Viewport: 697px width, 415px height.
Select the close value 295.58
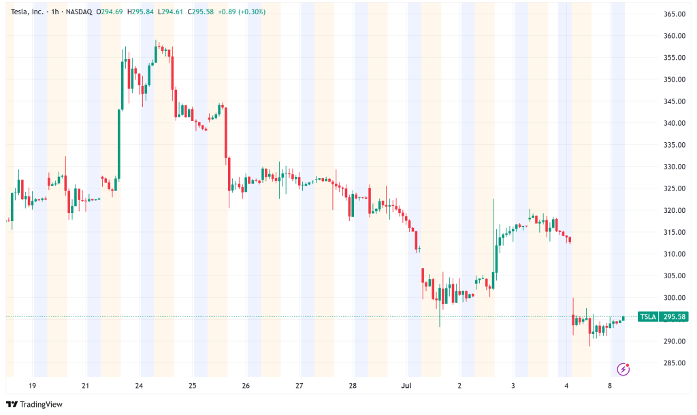[x=203, y=12]
